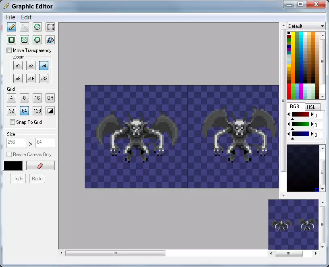
Task: Set grid size to 128
Action: pyautogui.click(x=37, y=111)
